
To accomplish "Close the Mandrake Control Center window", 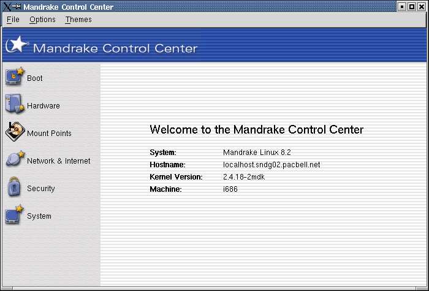I will click(x=422, y=7).
